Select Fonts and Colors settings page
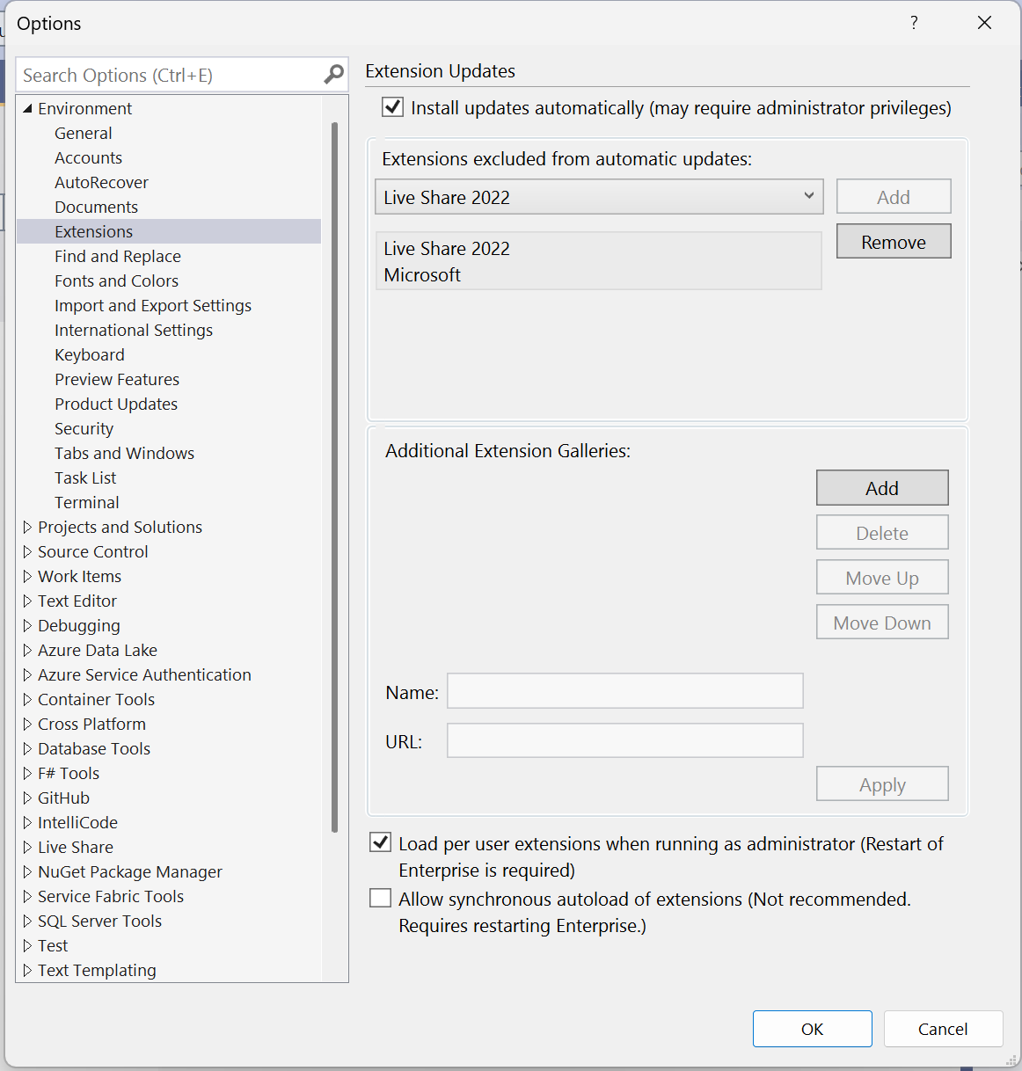The image size is (1022, 1071). click(x=116, y=280)
